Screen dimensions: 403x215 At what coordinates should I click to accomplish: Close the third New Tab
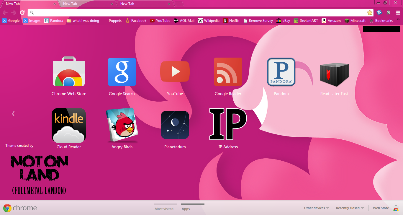(x=169, y=4)
